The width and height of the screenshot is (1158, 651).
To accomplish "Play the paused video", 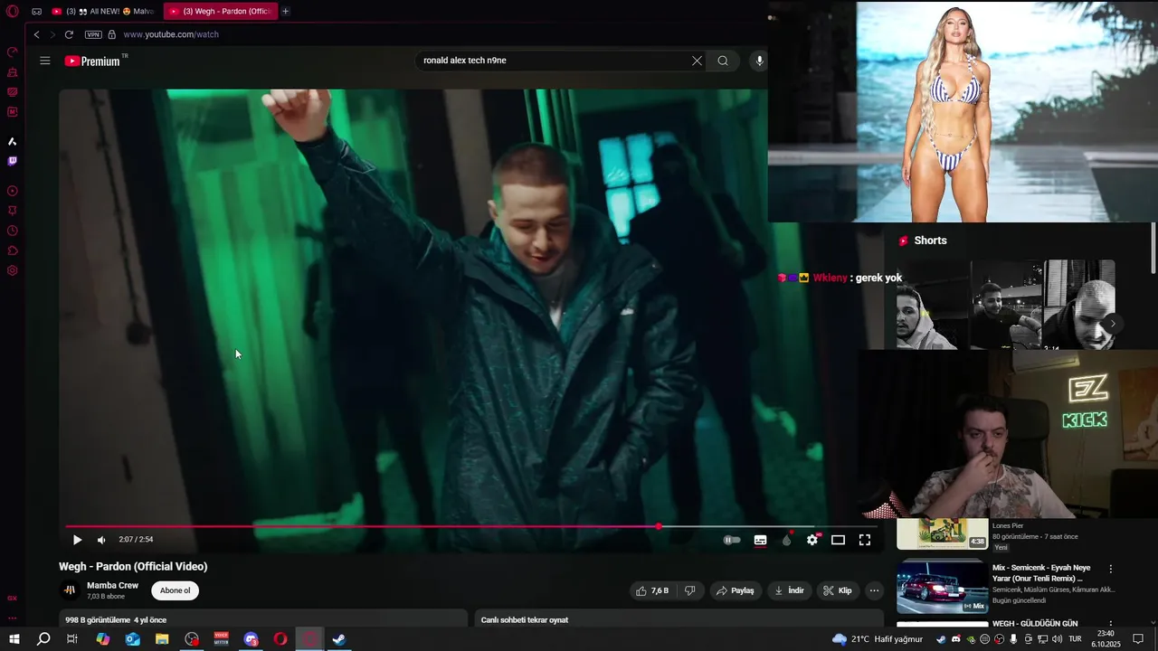I will (77, 540).
